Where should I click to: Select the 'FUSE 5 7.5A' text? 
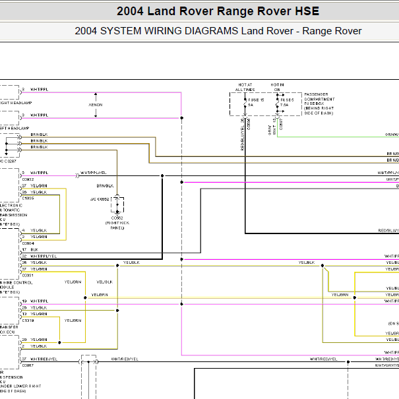(x=287, y=102)
